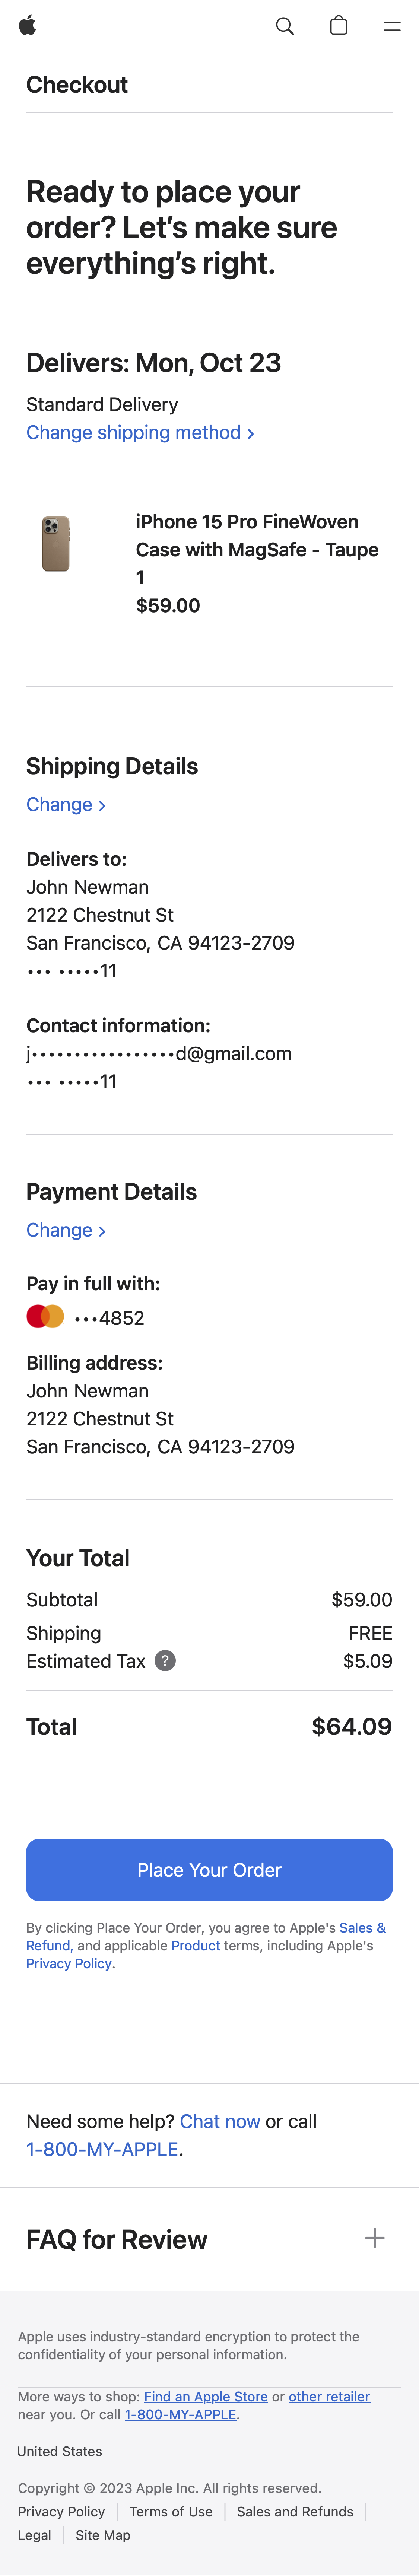419x2576 pixels.
Task: Change the Shipping Details
Action: pos(66,805)
